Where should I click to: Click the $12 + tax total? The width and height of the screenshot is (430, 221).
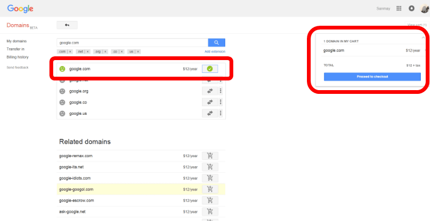tap(413, 65)
